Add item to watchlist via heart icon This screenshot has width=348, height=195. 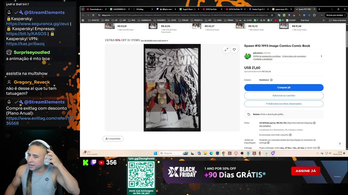point(234,50)
